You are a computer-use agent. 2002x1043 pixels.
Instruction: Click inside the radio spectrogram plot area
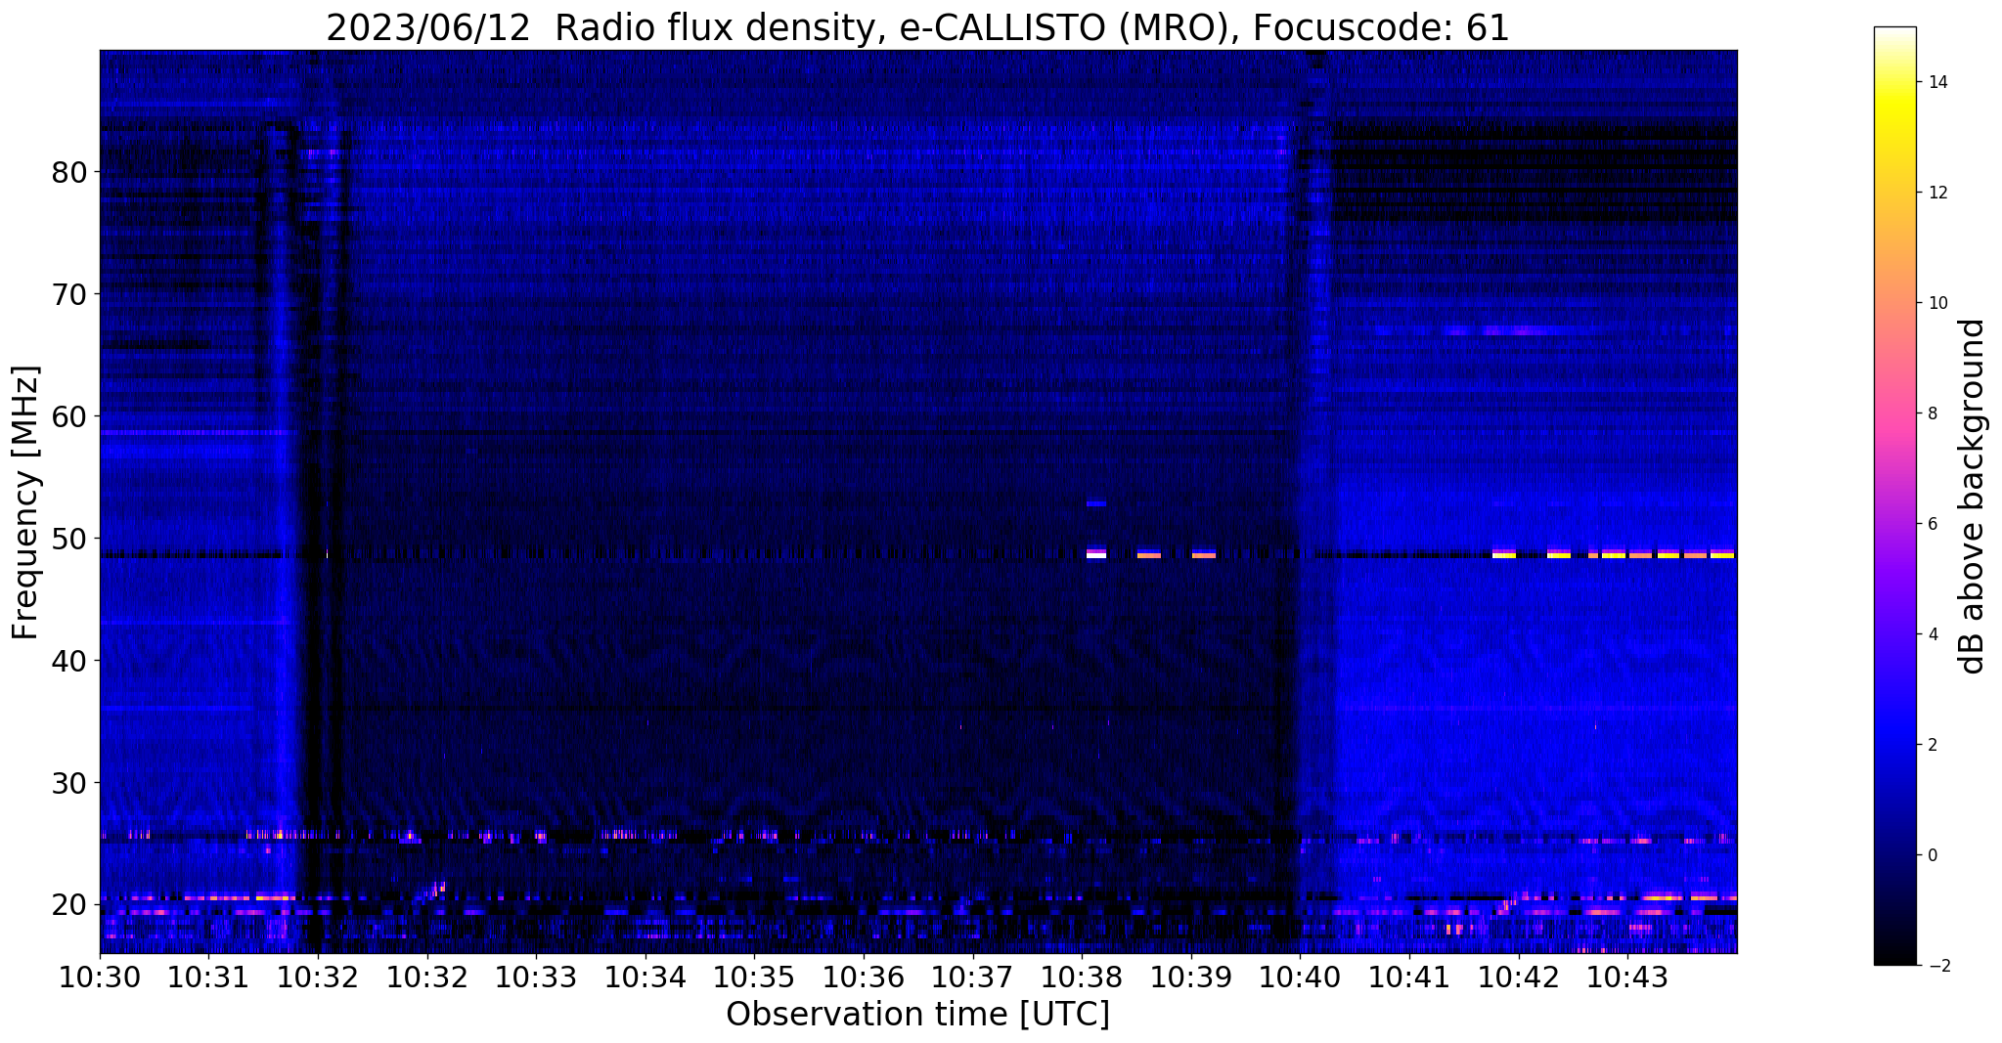click(x=918, y=501)
